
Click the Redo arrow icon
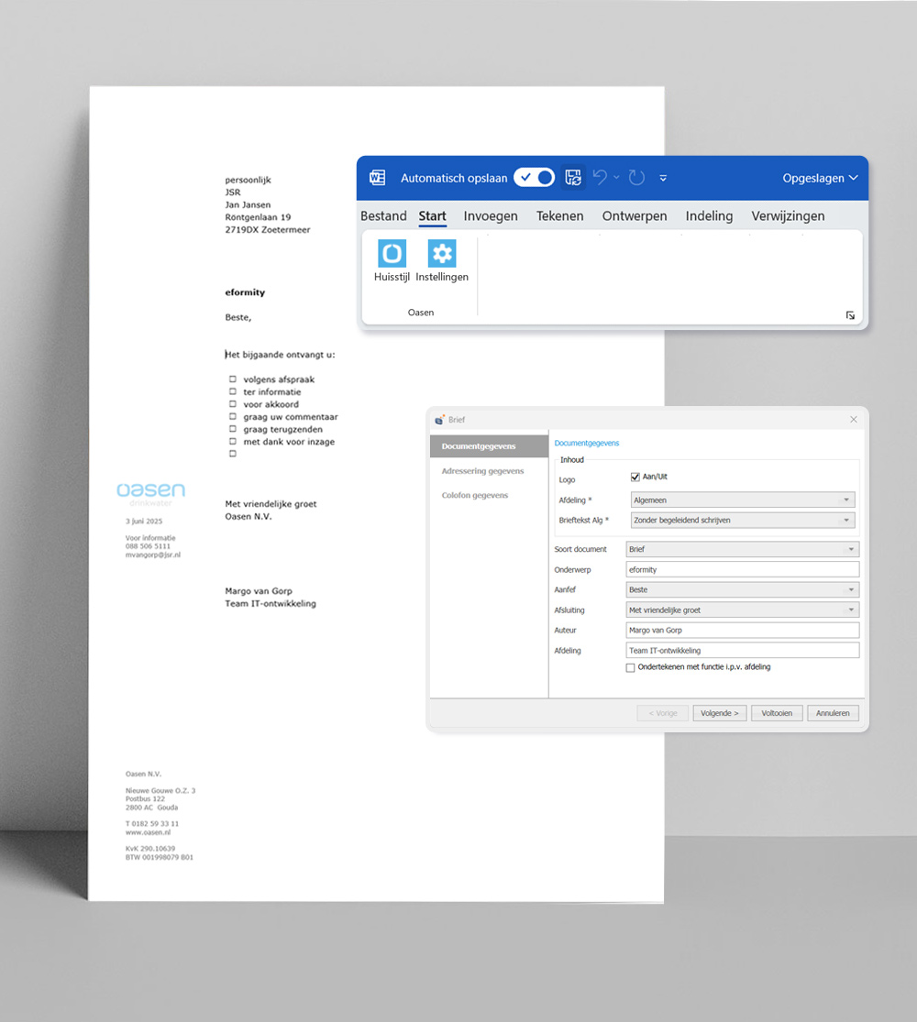[636, 178]
